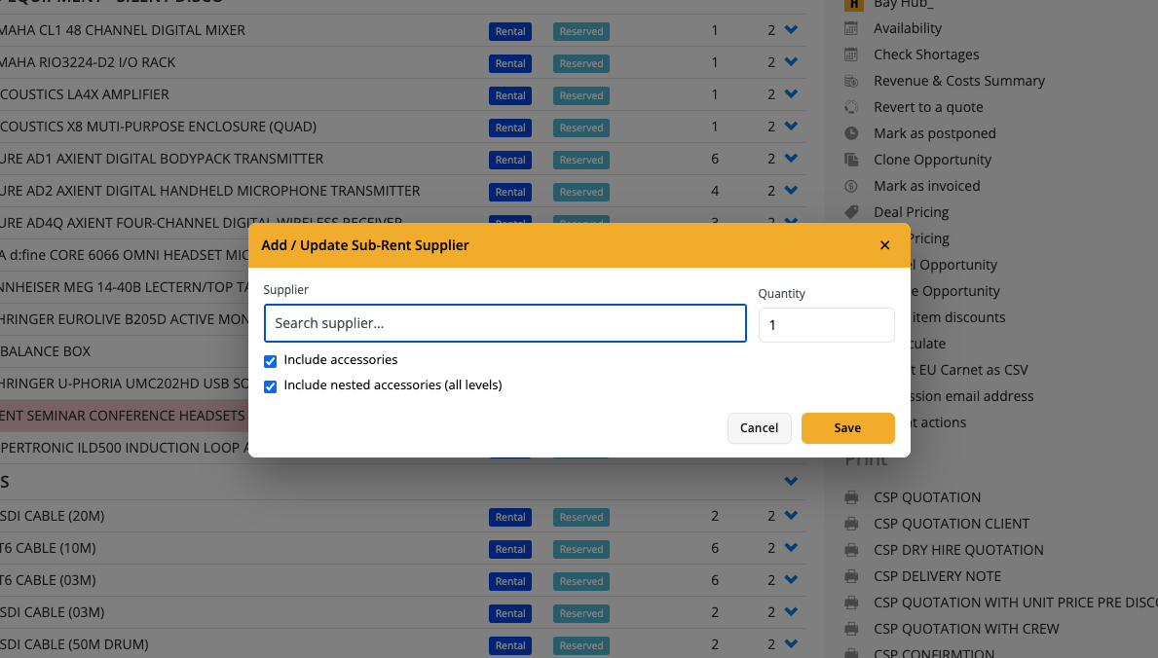1158x658 pixels.
Task: Expand AD1 Axient Bodypack Transmitter row chevron
Action: [791, 158]
